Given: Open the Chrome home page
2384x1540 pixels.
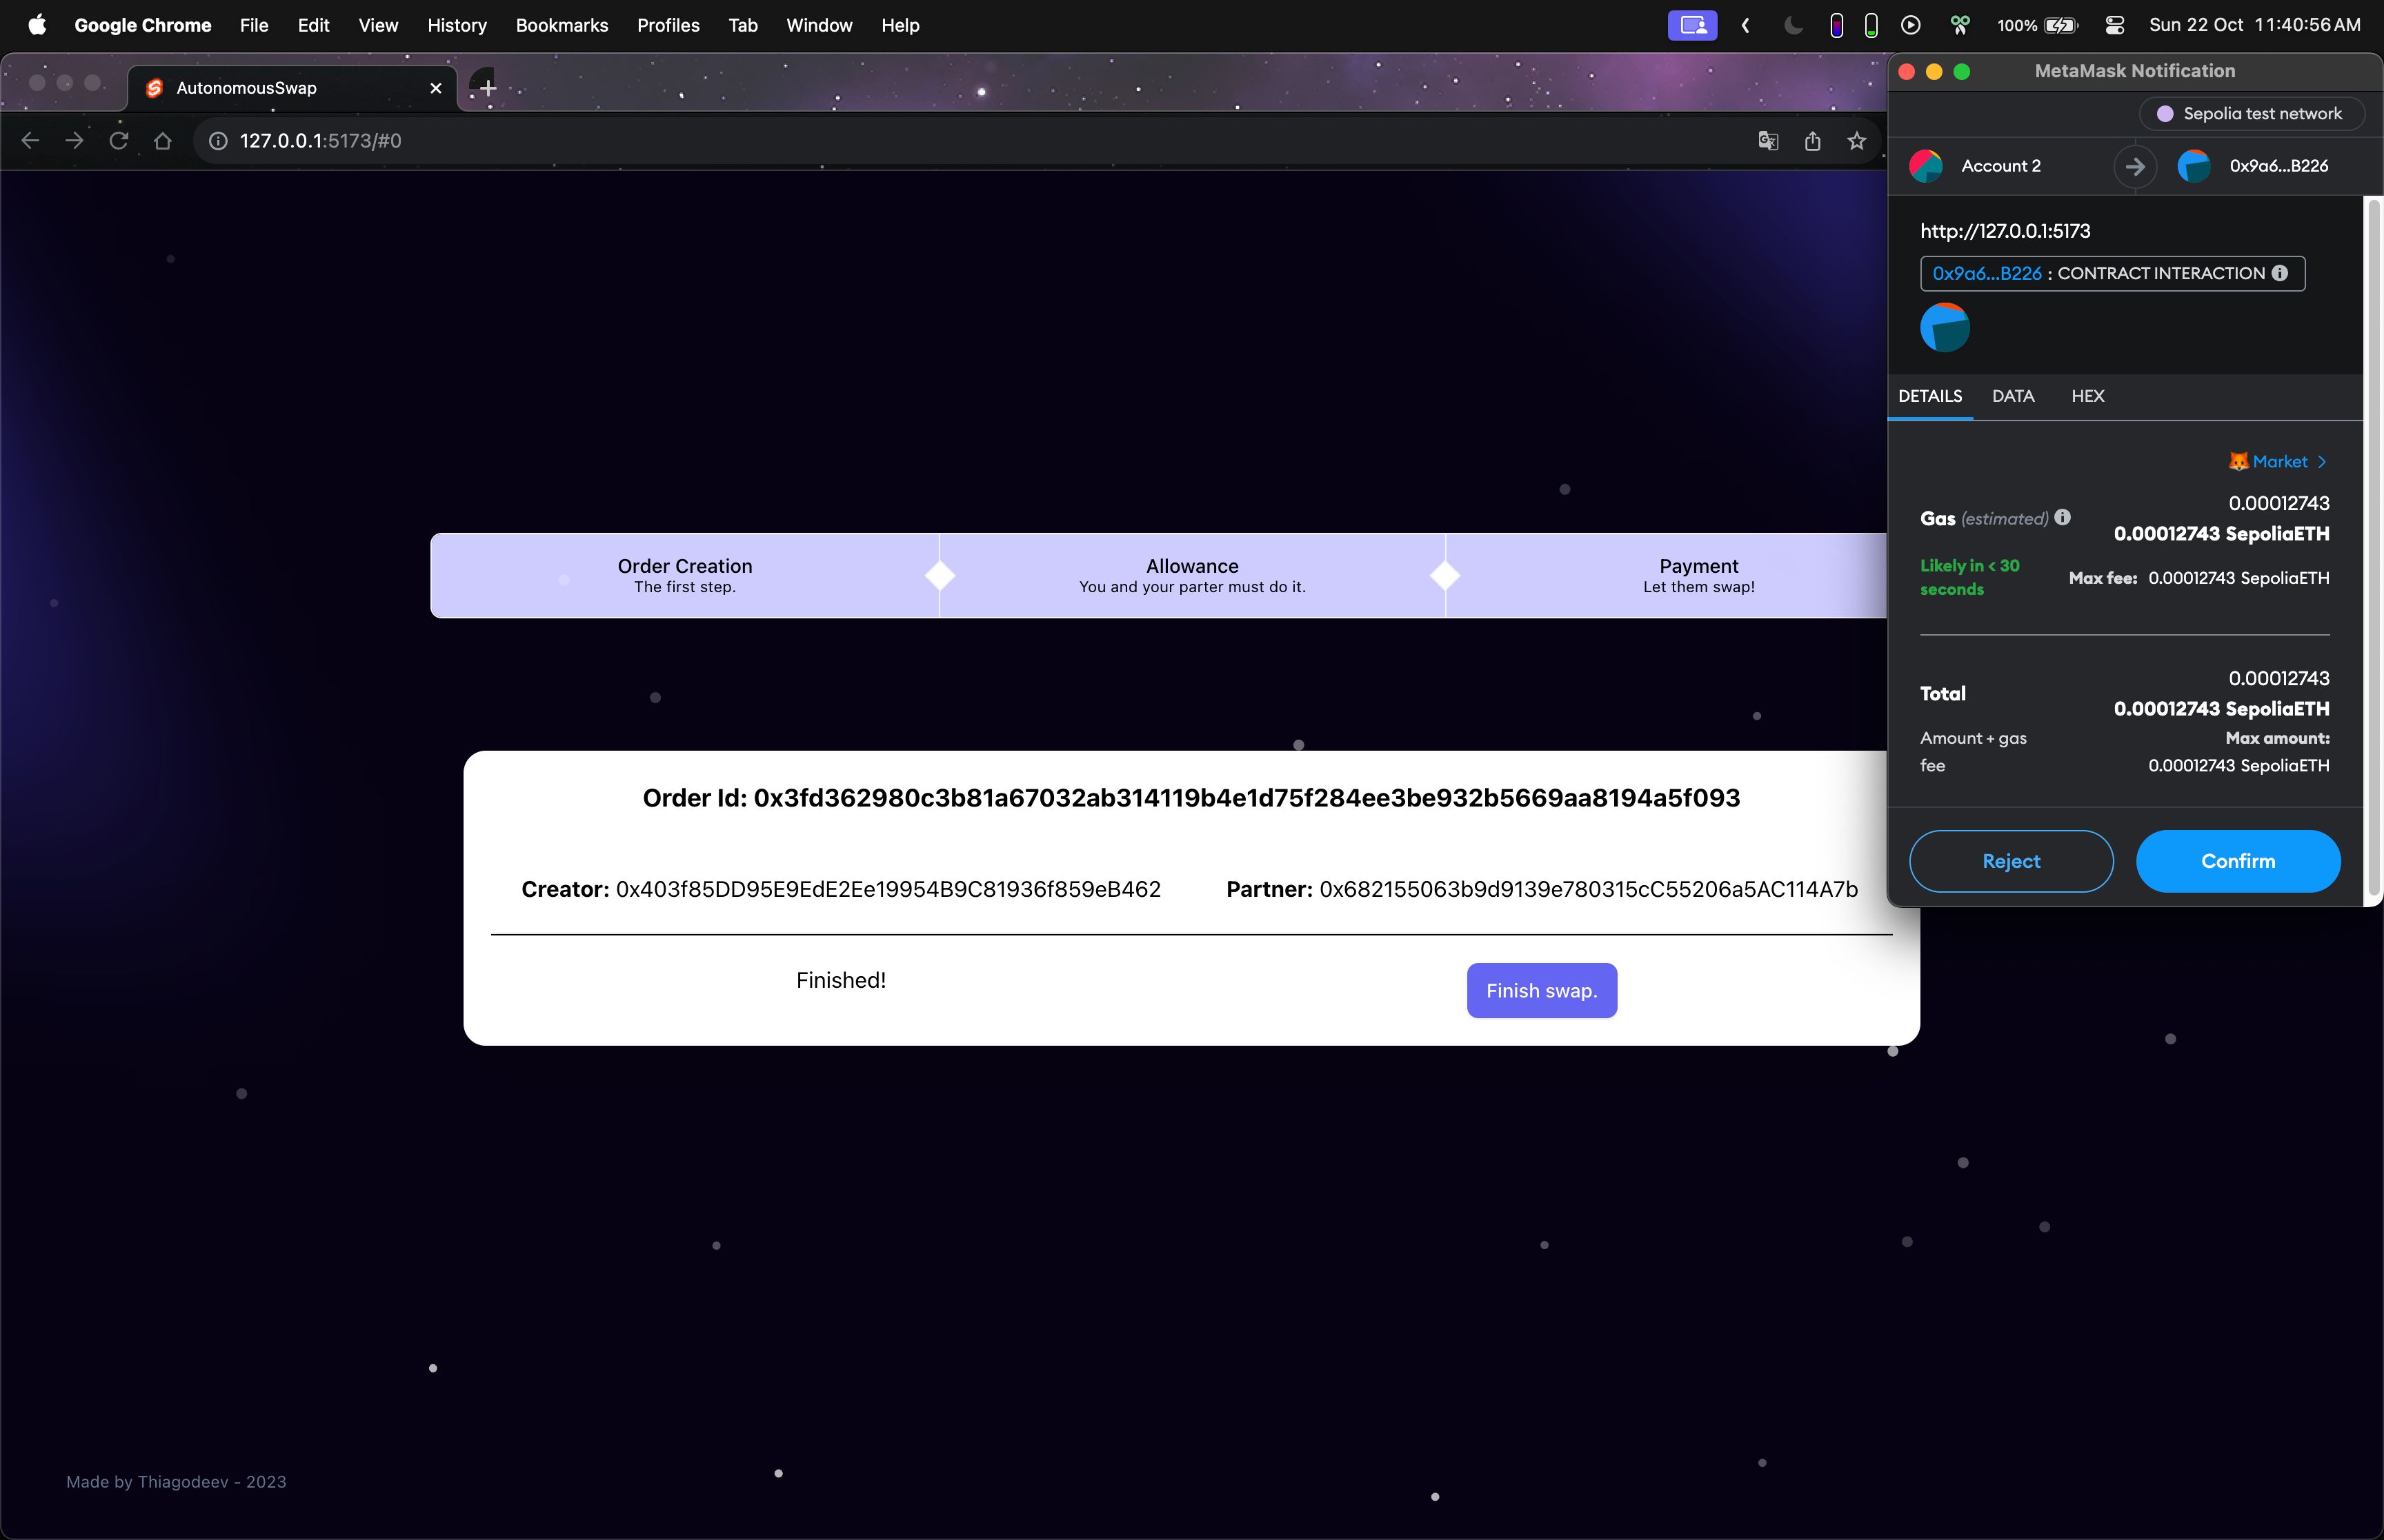Looking at the screenshot, I should pyautogui.click(x=162, y=141).
